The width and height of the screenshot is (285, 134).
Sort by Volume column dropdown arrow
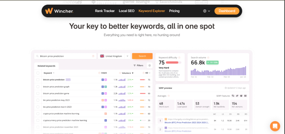[x=133, y=73]
